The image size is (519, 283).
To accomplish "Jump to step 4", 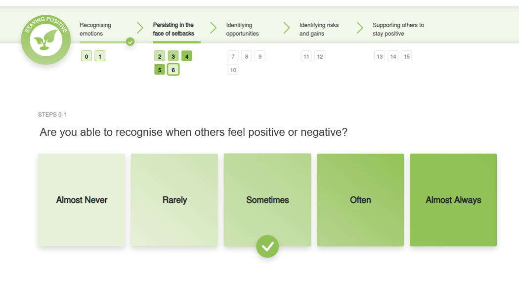I will click(187, 56).
